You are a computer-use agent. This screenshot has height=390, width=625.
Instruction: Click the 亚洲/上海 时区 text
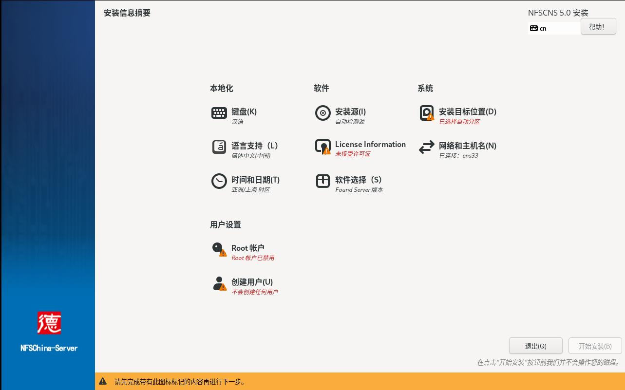tap(250, 190)
